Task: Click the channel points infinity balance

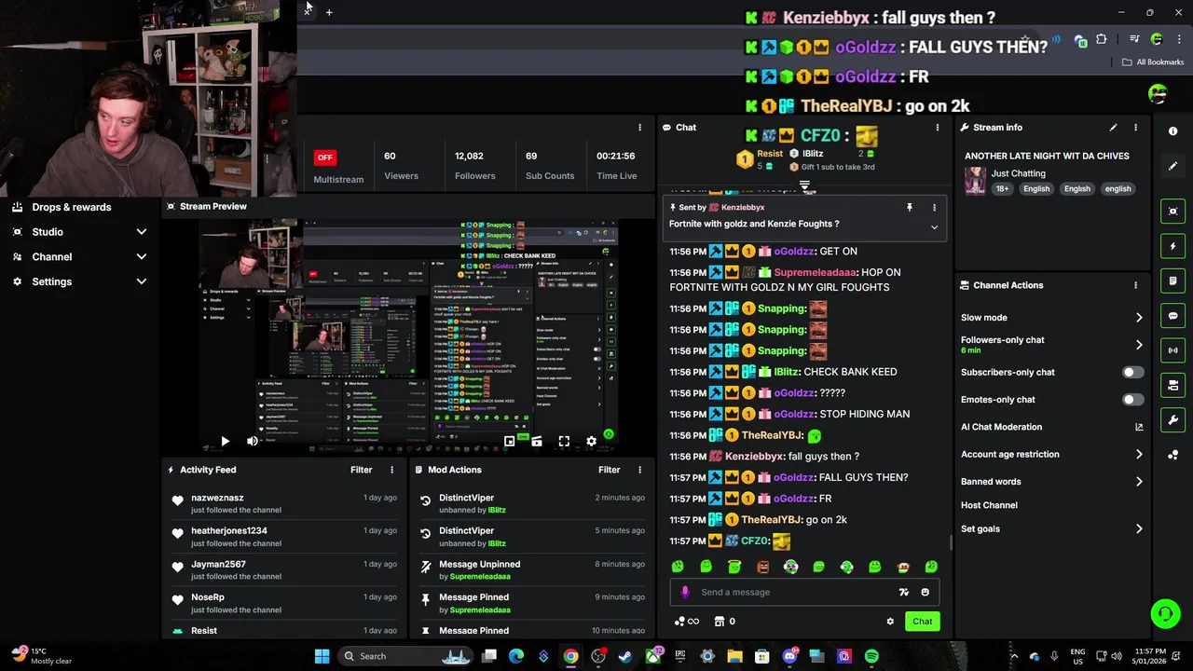Action: [686, 622]
